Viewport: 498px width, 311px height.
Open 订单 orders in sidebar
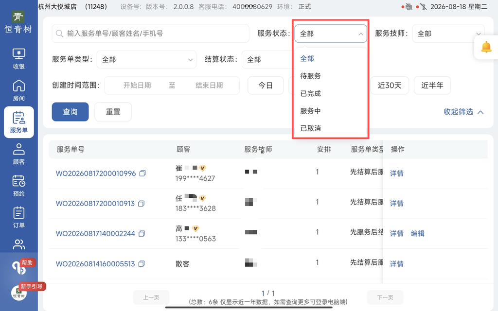(19, 217)
